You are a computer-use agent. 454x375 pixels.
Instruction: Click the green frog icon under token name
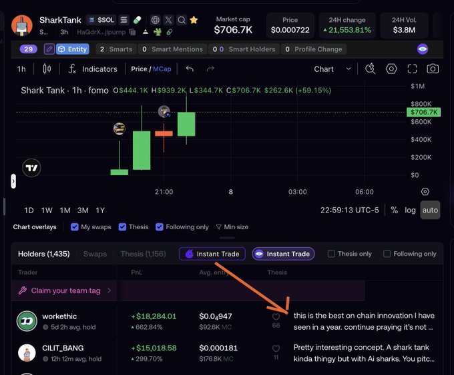(158, 32)
